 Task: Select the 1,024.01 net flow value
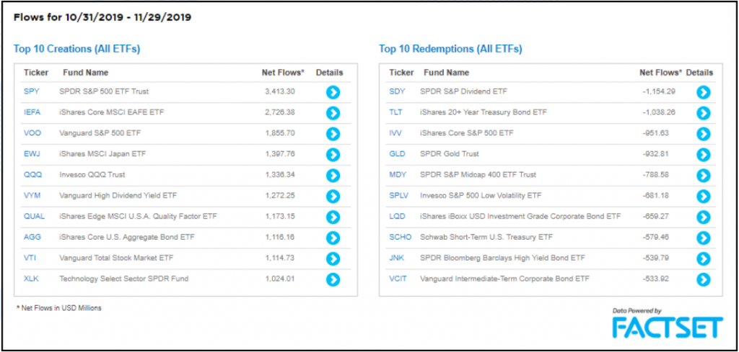(x=280, y=278)
